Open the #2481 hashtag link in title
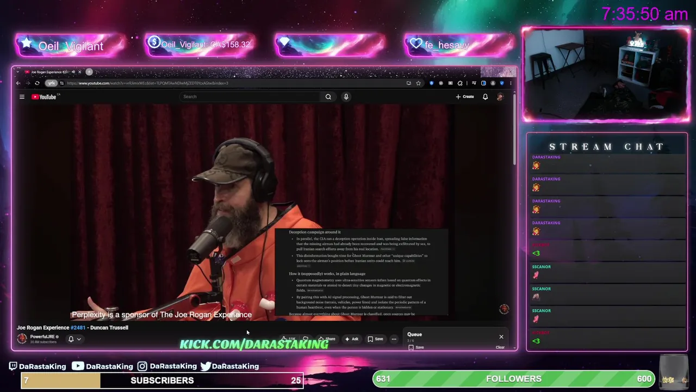 point(78,328)
